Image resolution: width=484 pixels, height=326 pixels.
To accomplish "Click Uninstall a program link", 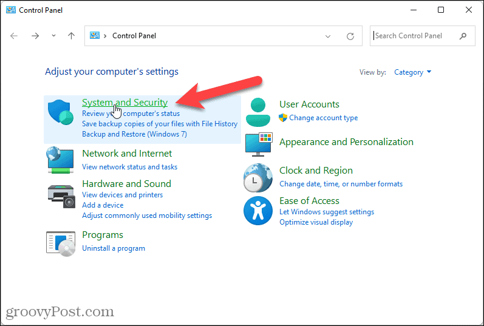I will [x=114, y=248].
